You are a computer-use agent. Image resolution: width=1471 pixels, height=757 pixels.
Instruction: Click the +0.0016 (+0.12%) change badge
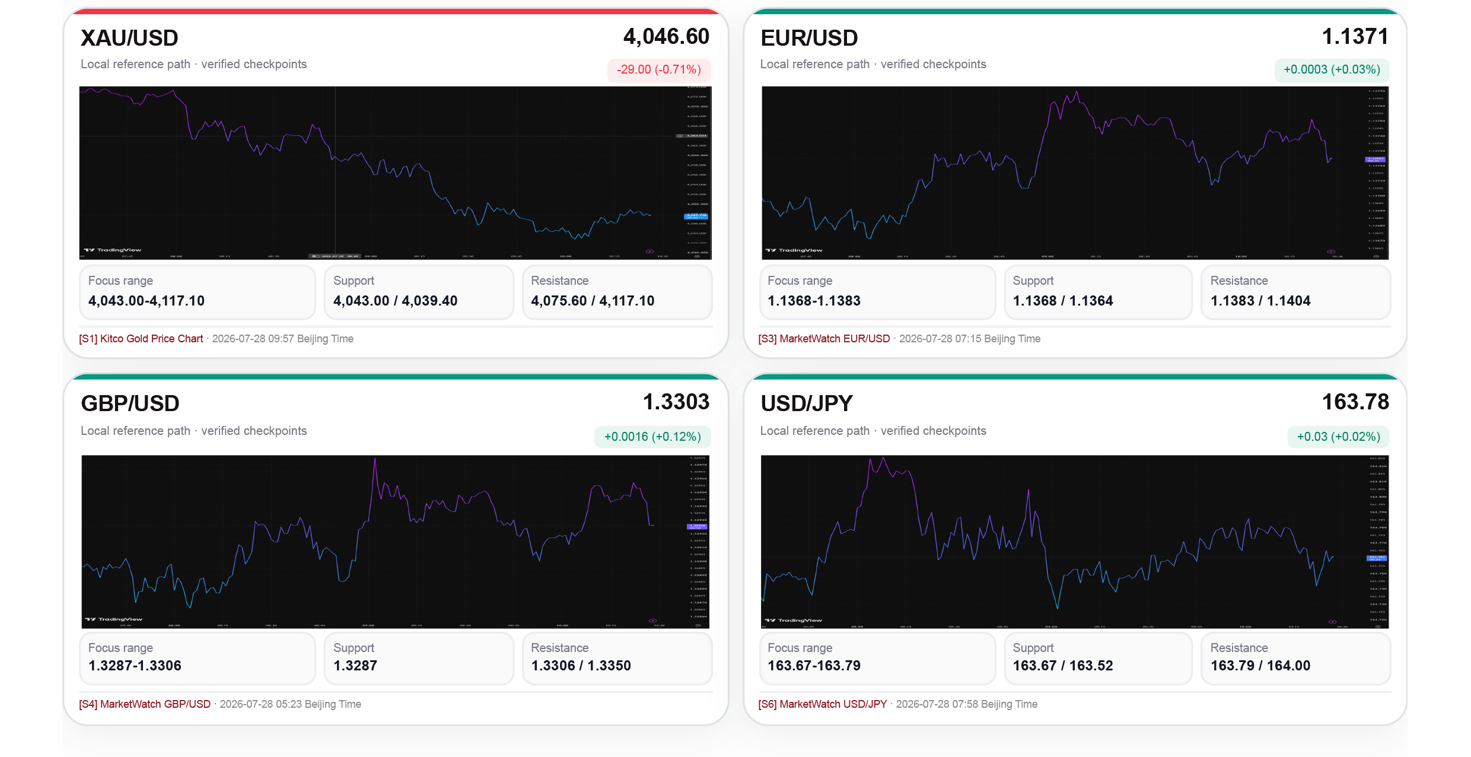(x=652, y=437)
